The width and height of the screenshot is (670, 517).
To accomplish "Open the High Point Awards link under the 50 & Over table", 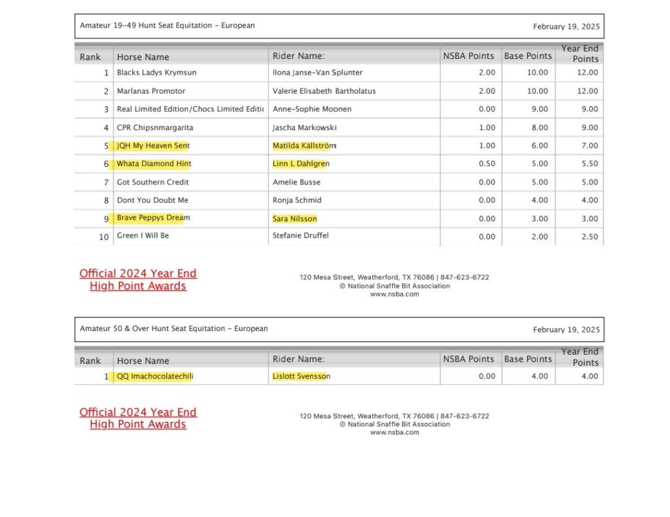I will click(x=138, y=418).
